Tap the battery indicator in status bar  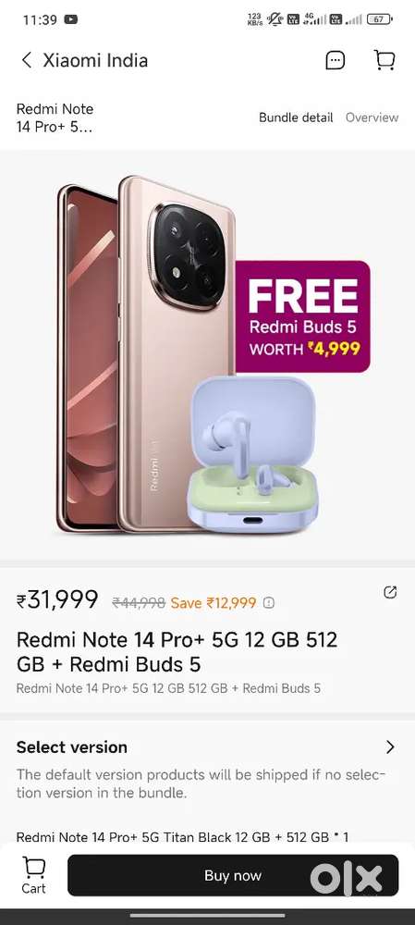[379, 19]
